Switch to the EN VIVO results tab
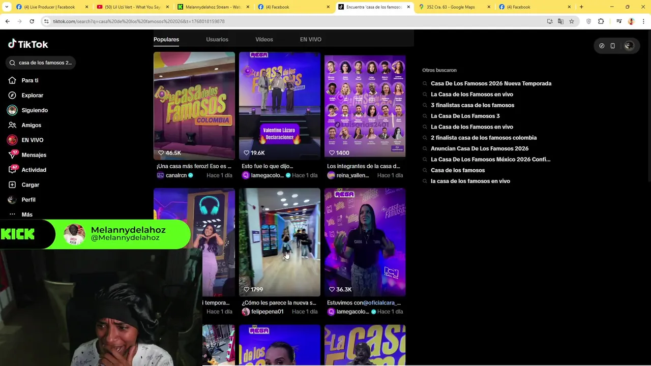651x366 pixels. click(x=311, y=39)
